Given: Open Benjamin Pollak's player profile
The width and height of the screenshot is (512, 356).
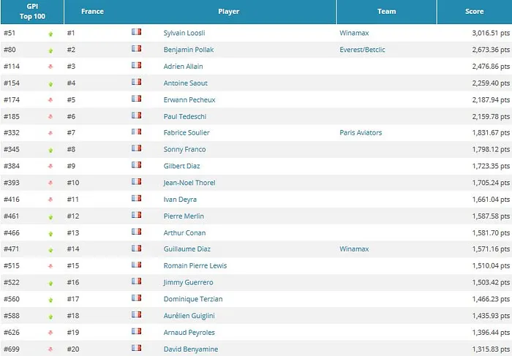Looking at the screenshot, I should pos(188,50).
